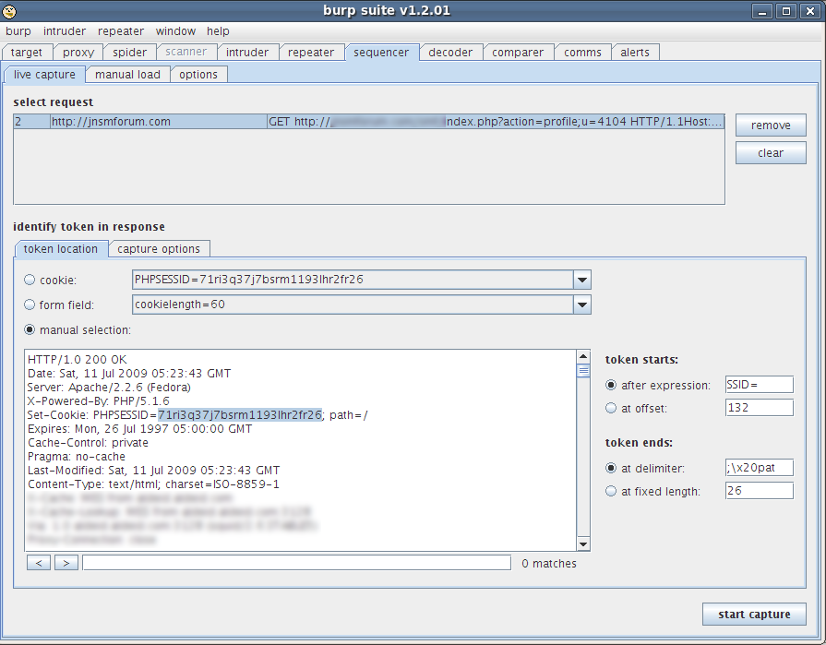Screen dimensions: 826x645
Task: Click the next match arrow button
Action: 66,562
